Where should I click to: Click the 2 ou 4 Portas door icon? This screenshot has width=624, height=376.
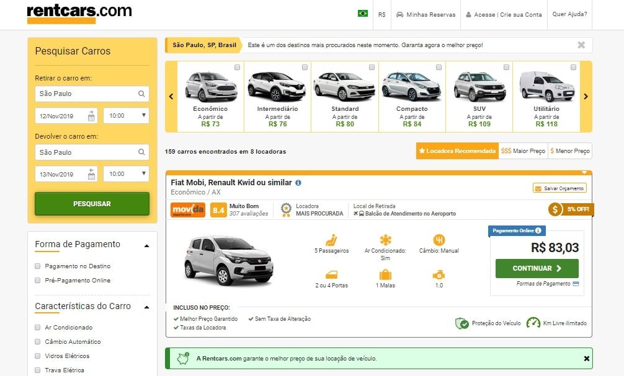coord(331,274)
